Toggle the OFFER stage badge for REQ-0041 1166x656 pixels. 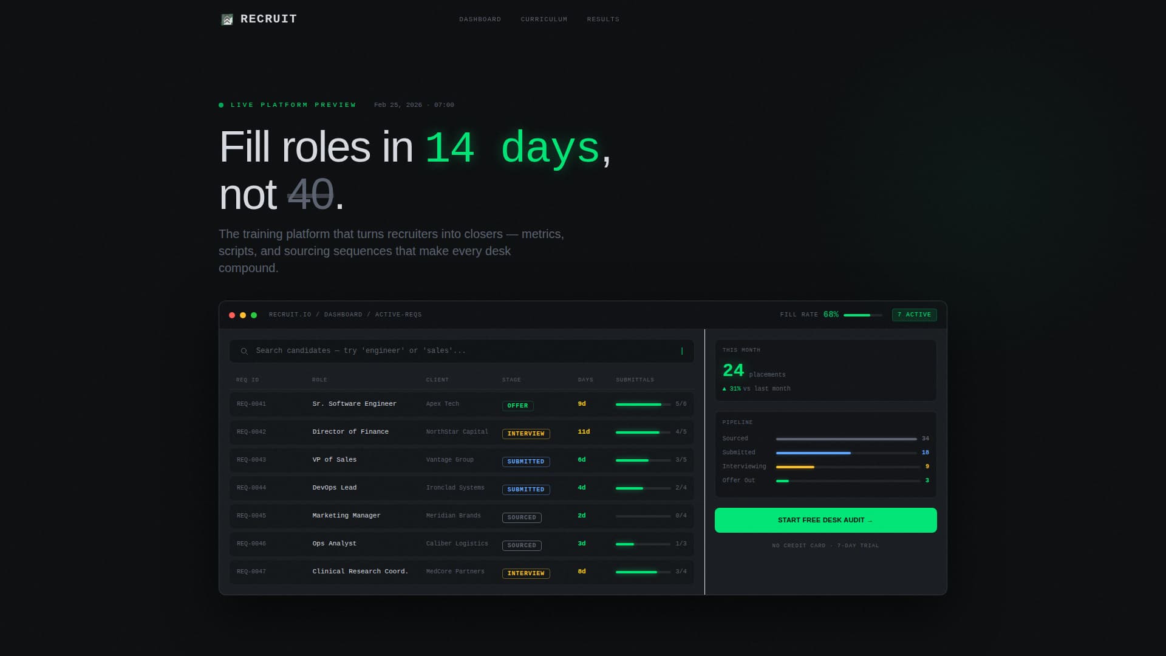tap(517, 405)
